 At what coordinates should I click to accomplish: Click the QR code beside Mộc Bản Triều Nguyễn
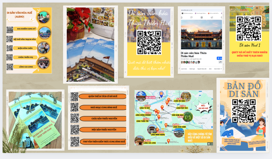pyautogui.click(x=75, y=130)
